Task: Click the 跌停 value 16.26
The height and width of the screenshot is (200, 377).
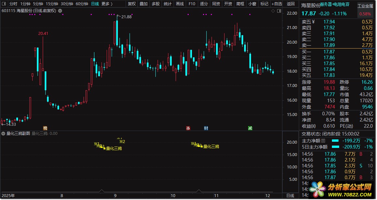Action: tap(367, 82)
